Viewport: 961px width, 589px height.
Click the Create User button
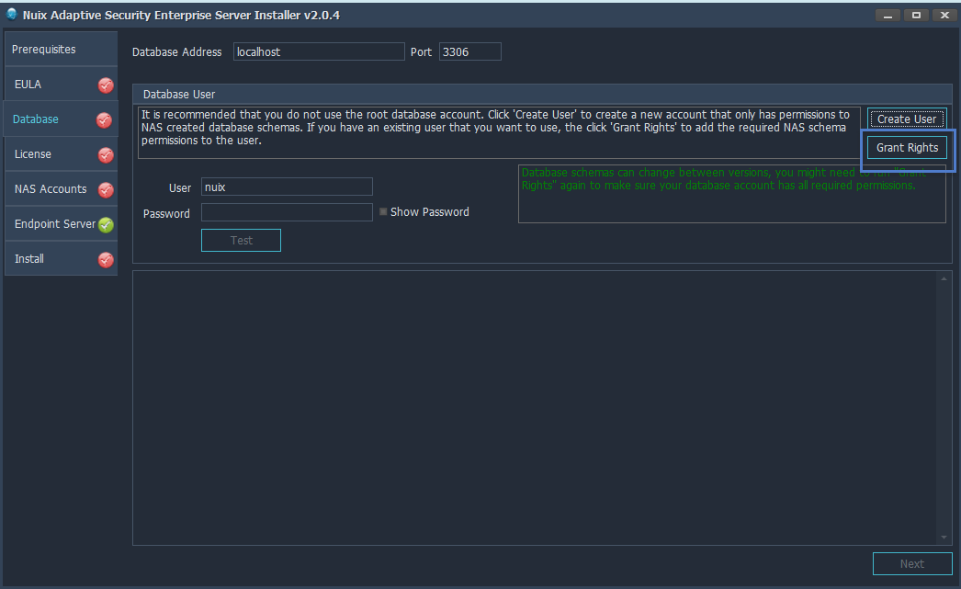click(907, 119)
